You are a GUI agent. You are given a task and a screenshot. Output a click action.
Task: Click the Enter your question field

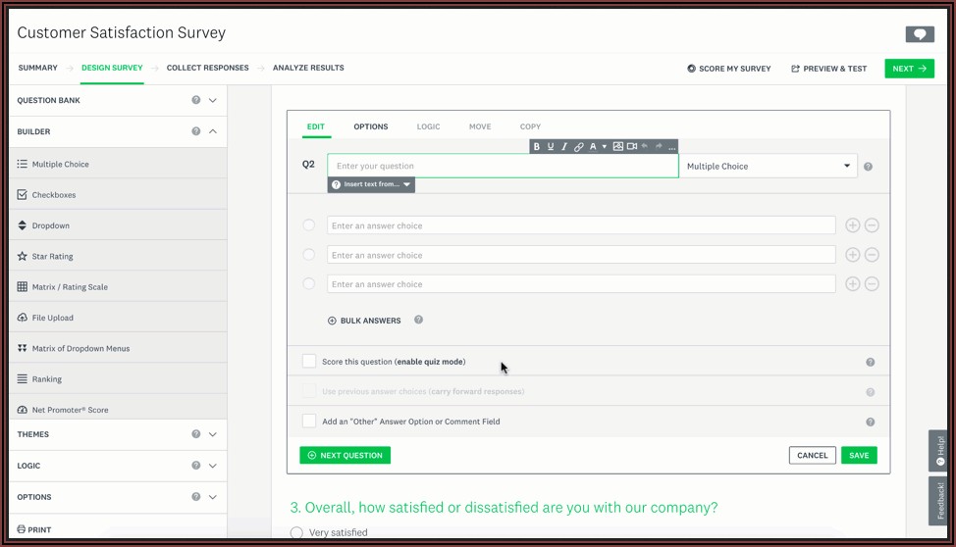[502, 167]
